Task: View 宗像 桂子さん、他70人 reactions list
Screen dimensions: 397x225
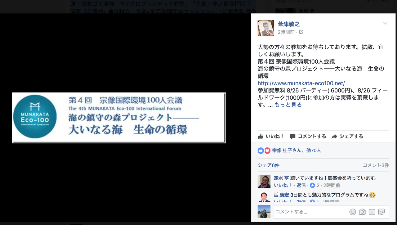Action: pos(297,151)
